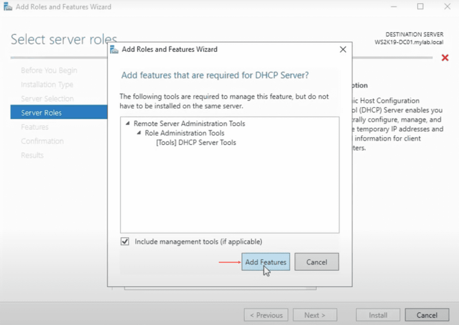Image resolution: width=459 pixels, height=325 pixels.
Task: Select the Server Roles step in the sidebar
Action: click(41, 112)
